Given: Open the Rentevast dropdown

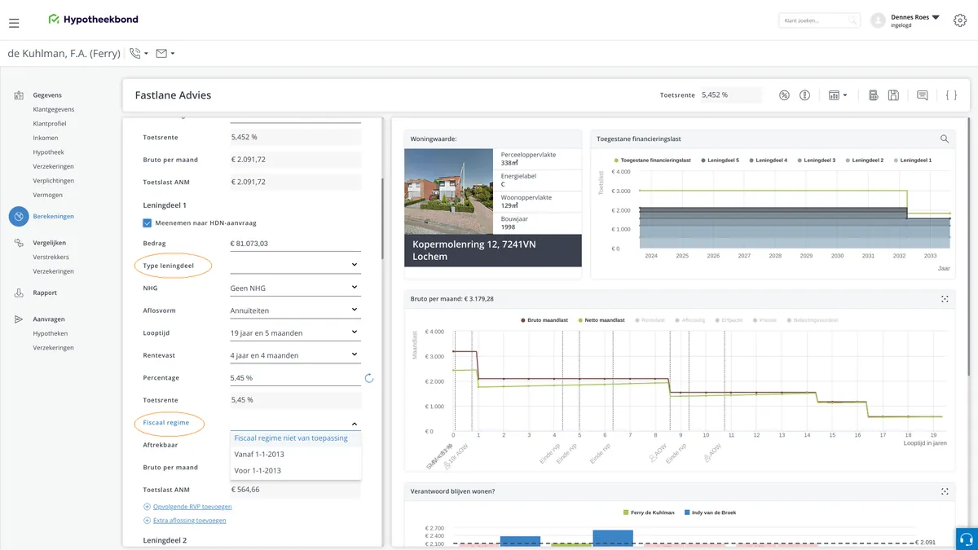Looking at the screenshot, I should 295,355.
